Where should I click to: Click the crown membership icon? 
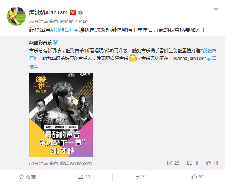click(81, 12)
